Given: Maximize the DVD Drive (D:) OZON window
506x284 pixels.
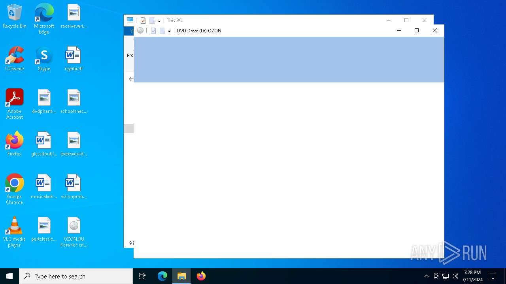Looking at the screenshot, I should pos(417,30).
